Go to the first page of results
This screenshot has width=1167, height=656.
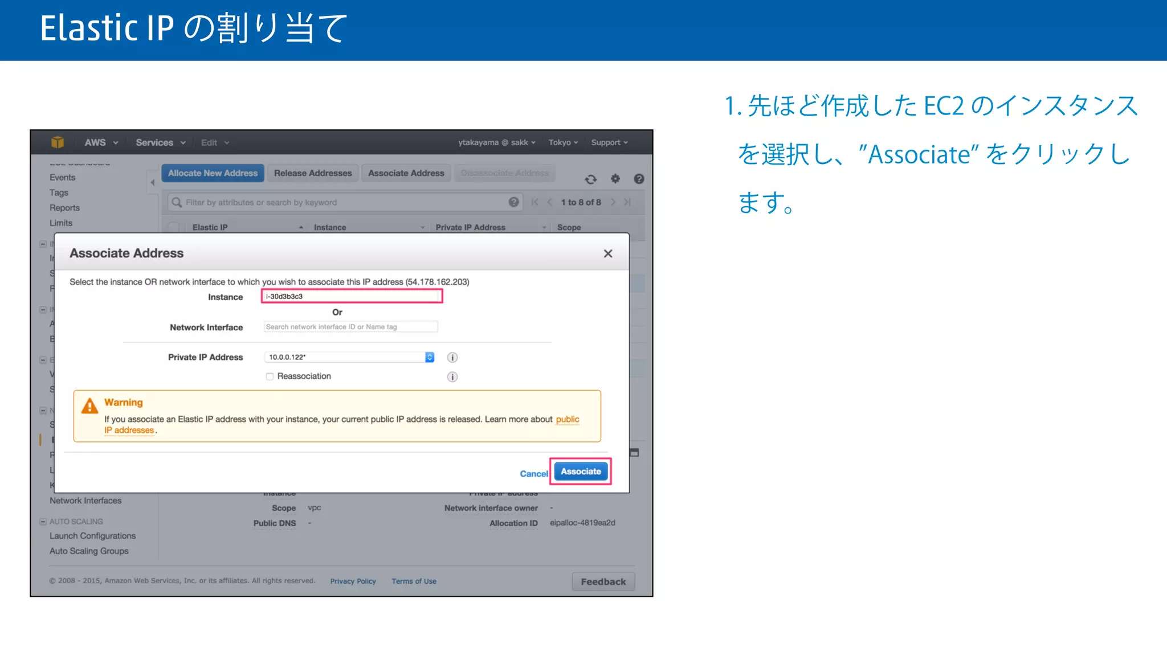point(534,202)
